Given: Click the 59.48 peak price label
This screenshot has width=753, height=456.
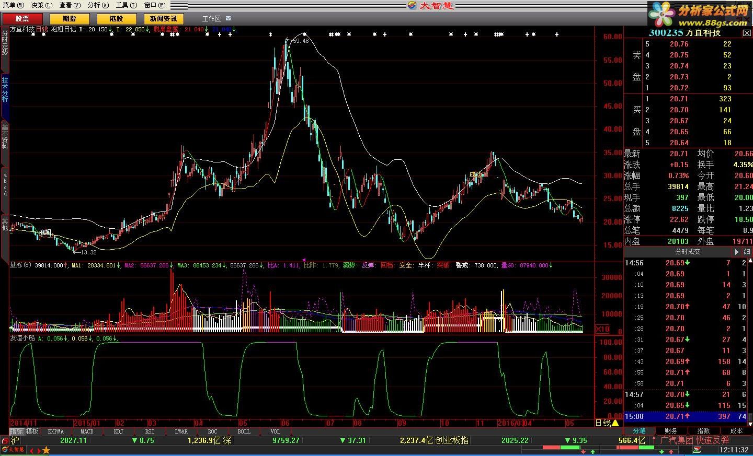Looking at the screenshot, I should coord(301,41).
